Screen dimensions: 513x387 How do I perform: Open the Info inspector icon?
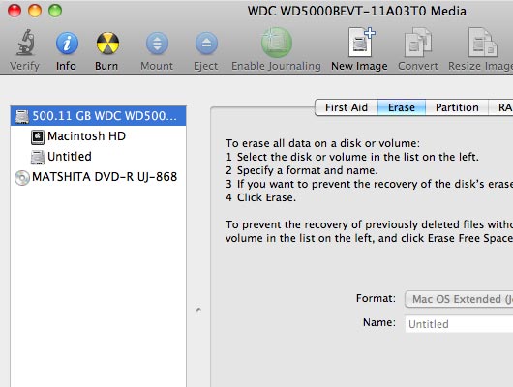point(67,43)
